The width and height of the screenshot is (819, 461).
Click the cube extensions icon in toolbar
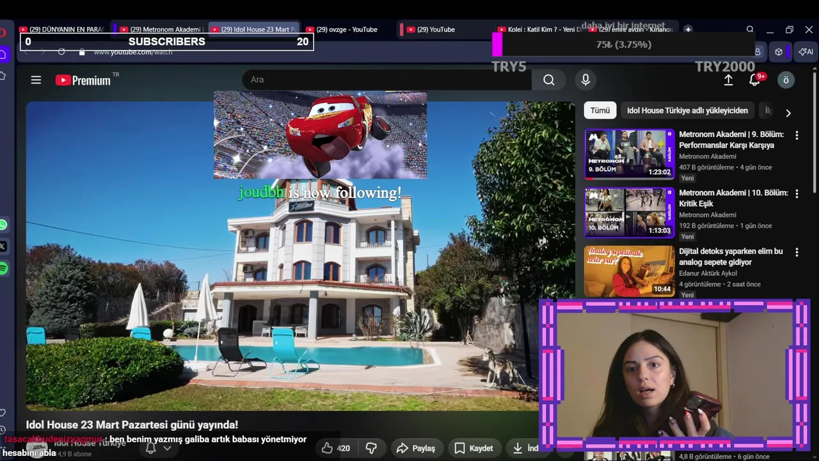coord(779,52)
